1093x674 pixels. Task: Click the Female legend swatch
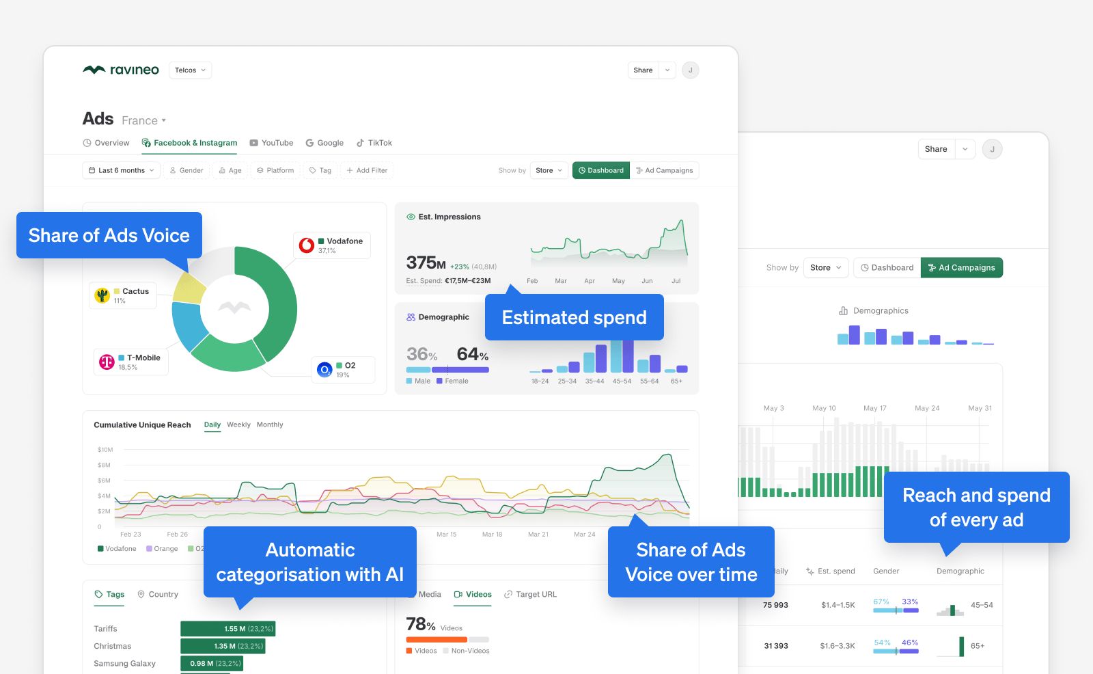pos(439,381)
